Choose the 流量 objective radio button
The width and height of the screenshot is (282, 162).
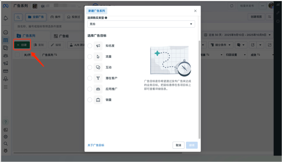click(x=90, y=57)
